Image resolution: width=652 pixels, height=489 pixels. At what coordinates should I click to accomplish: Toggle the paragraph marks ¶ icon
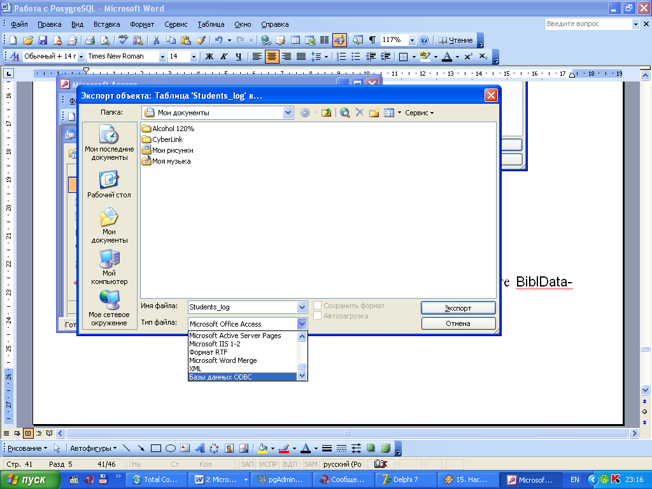pos(372,40)
